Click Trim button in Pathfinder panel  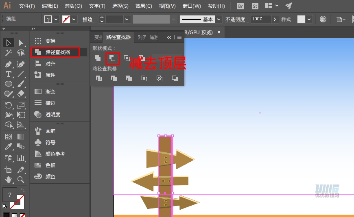point(114,78)
